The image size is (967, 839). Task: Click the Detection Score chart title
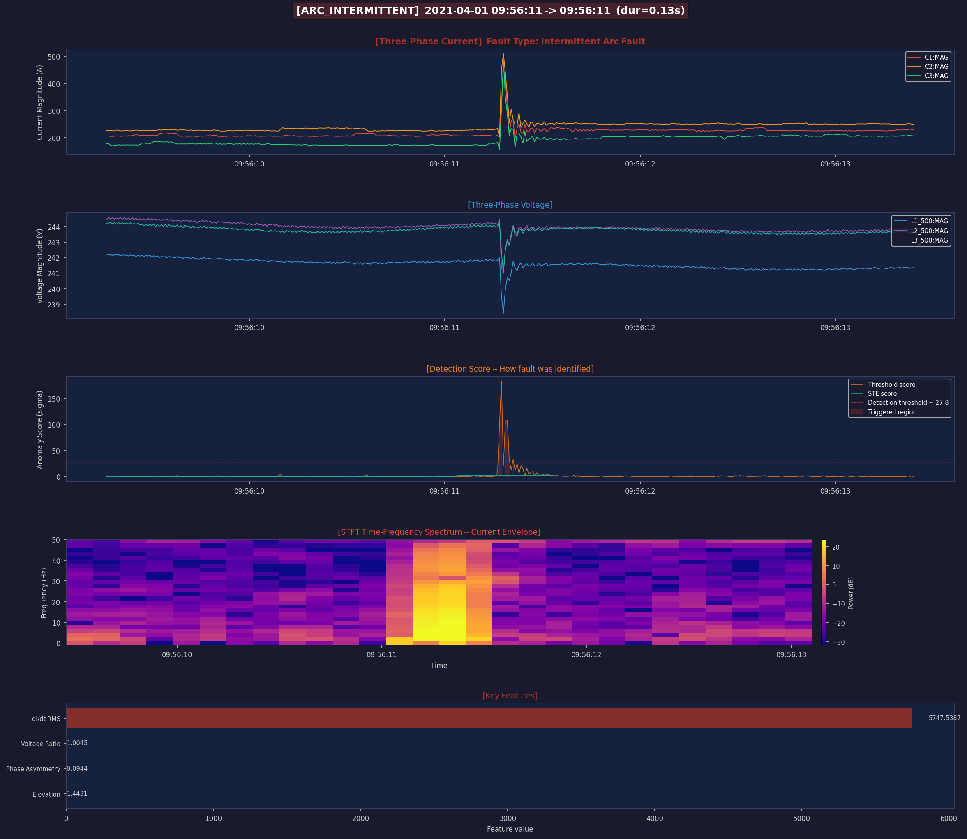click(510, 368)
